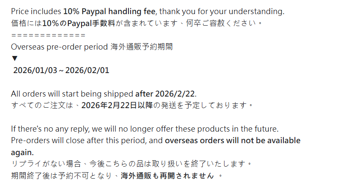Click the bold word "again."

(22, 153)
